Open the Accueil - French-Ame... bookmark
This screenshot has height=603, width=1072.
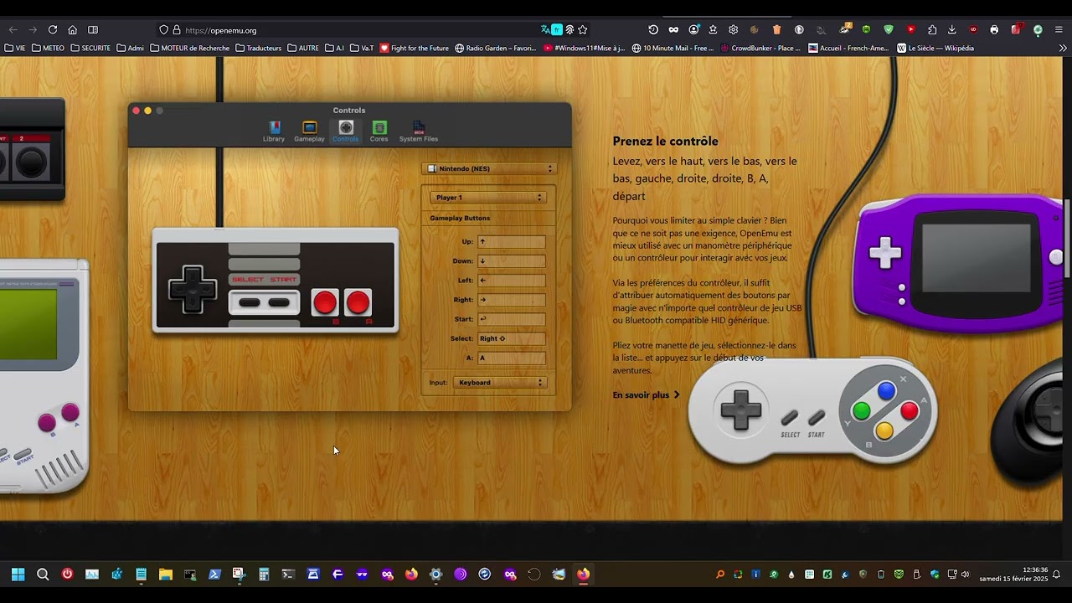pos(848,48)
